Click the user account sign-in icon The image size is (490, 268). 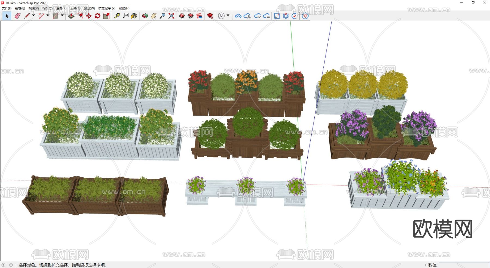pyautogui.click(x=221, y=16)
